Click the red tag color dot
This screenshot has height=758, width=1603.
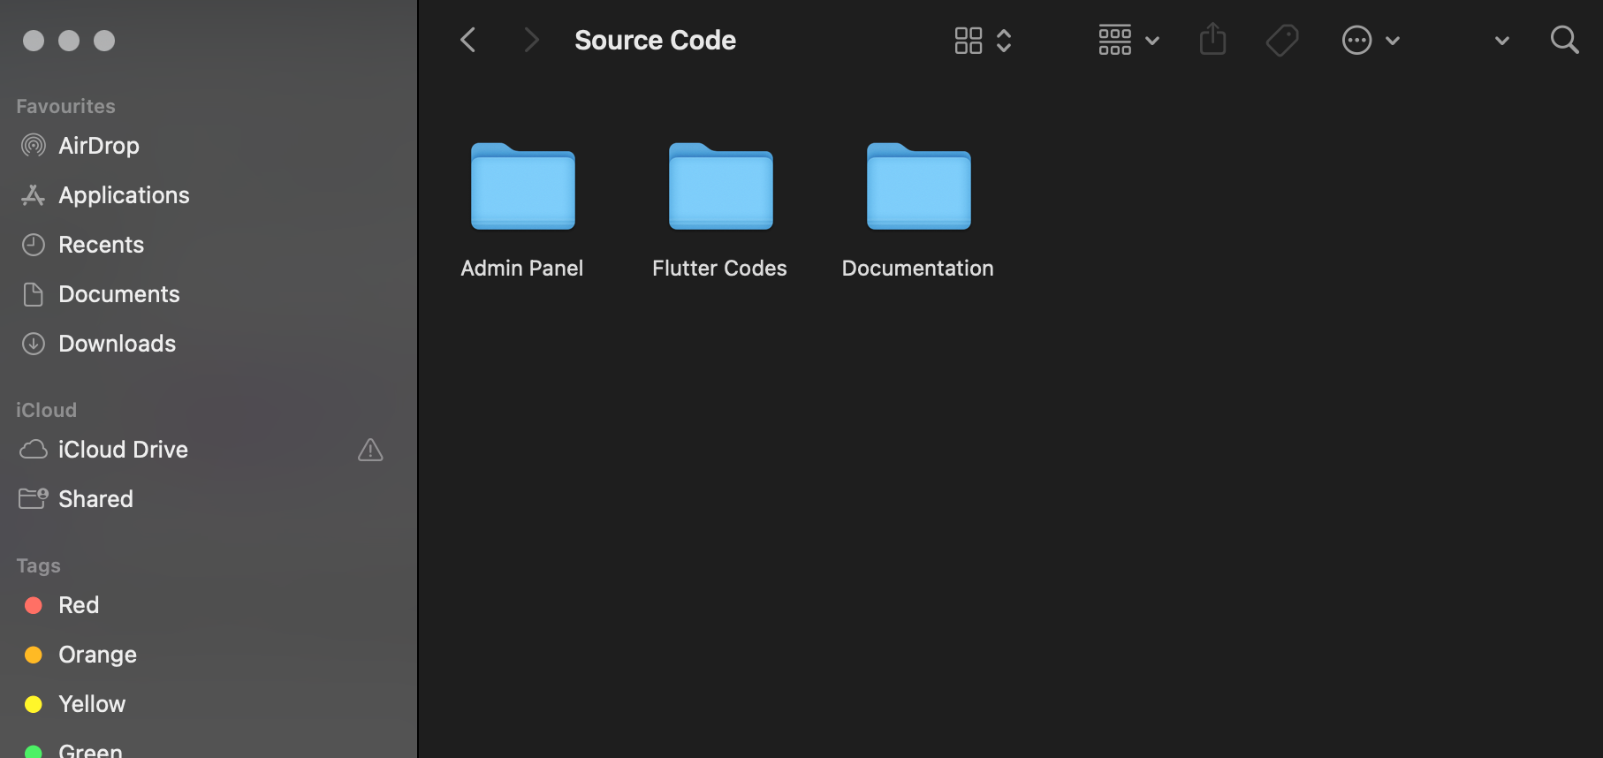(34, 605)
